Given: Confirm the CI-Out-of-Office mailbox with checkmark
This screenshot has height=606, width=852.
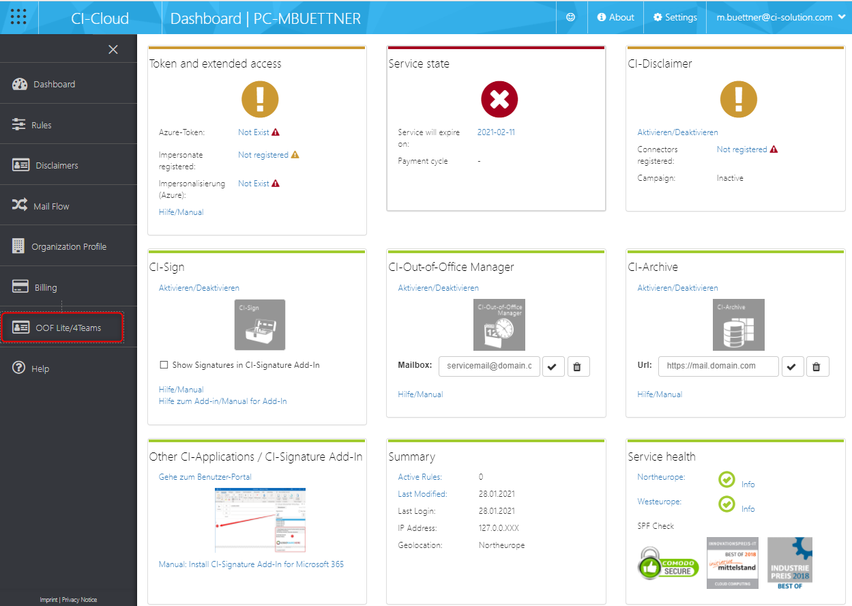Looking at the screenshot, I should click(552, 366).
